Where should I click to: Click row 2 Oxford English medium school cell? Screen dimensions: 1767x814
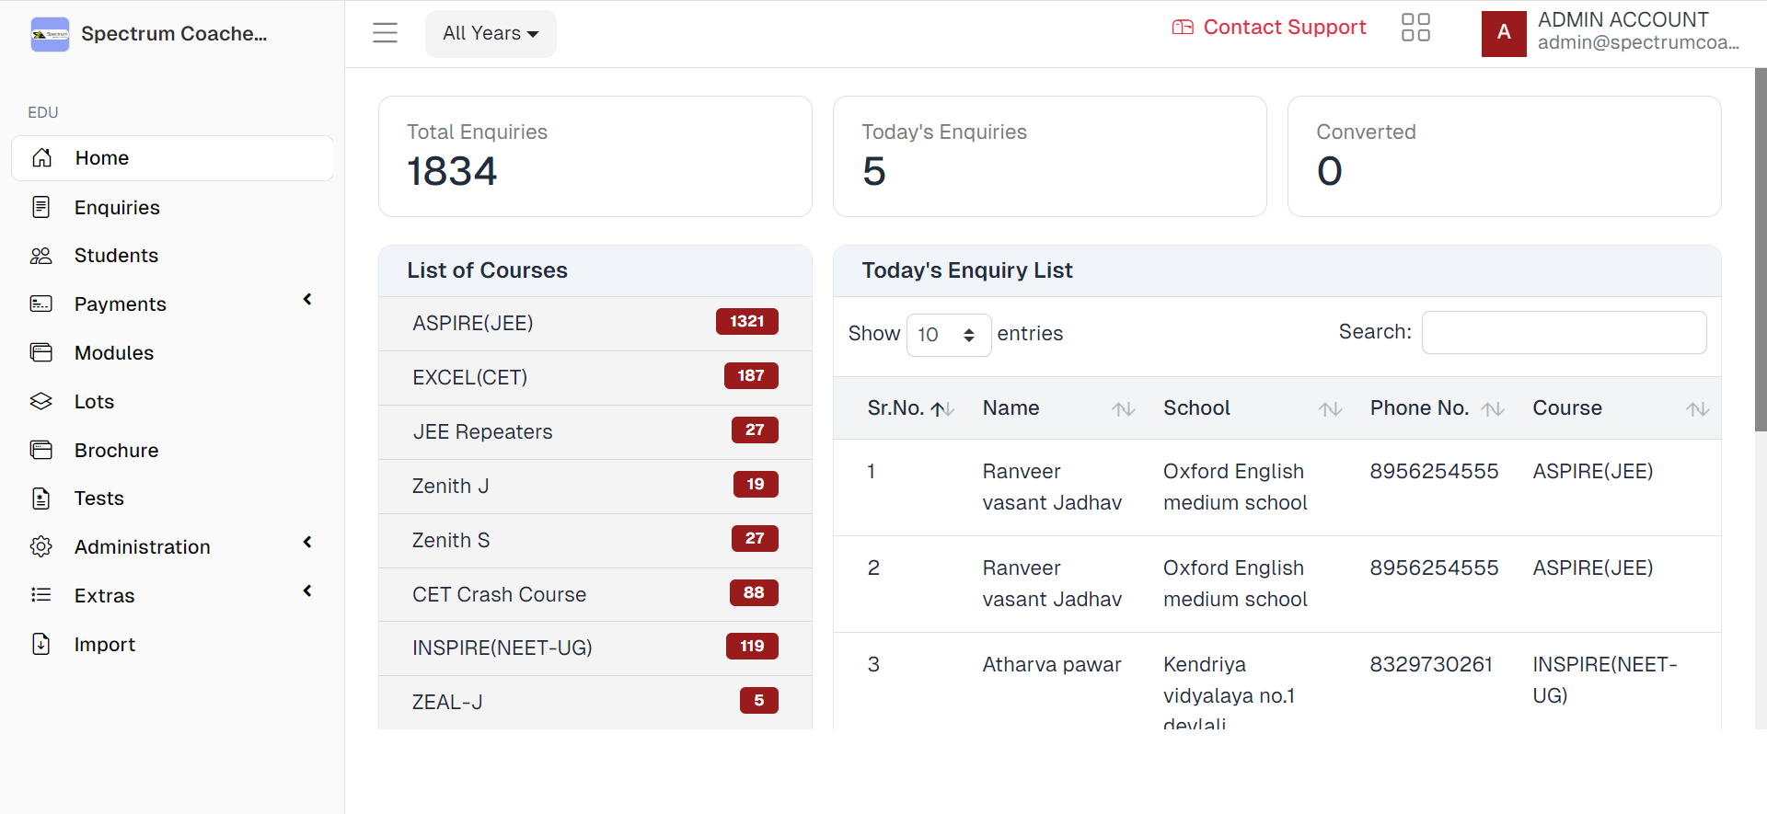coord(1235,584)
